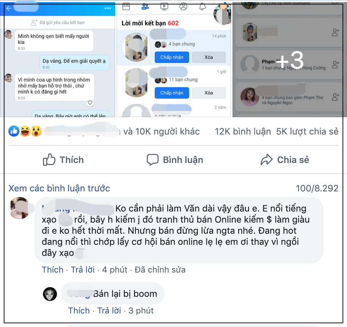Click the news feed tab icon
This screenshot has height=327, width=347.
click(x=126, y=6)
